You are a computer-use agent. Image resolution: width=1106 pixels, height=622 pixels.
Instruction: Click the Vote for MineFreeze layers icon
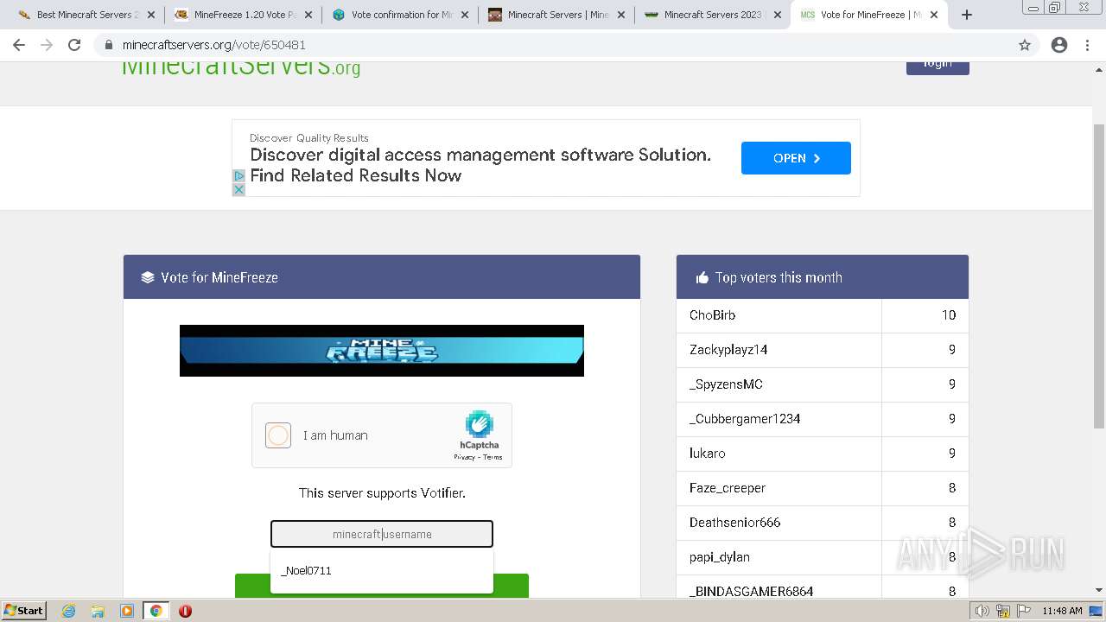point(148,277)
